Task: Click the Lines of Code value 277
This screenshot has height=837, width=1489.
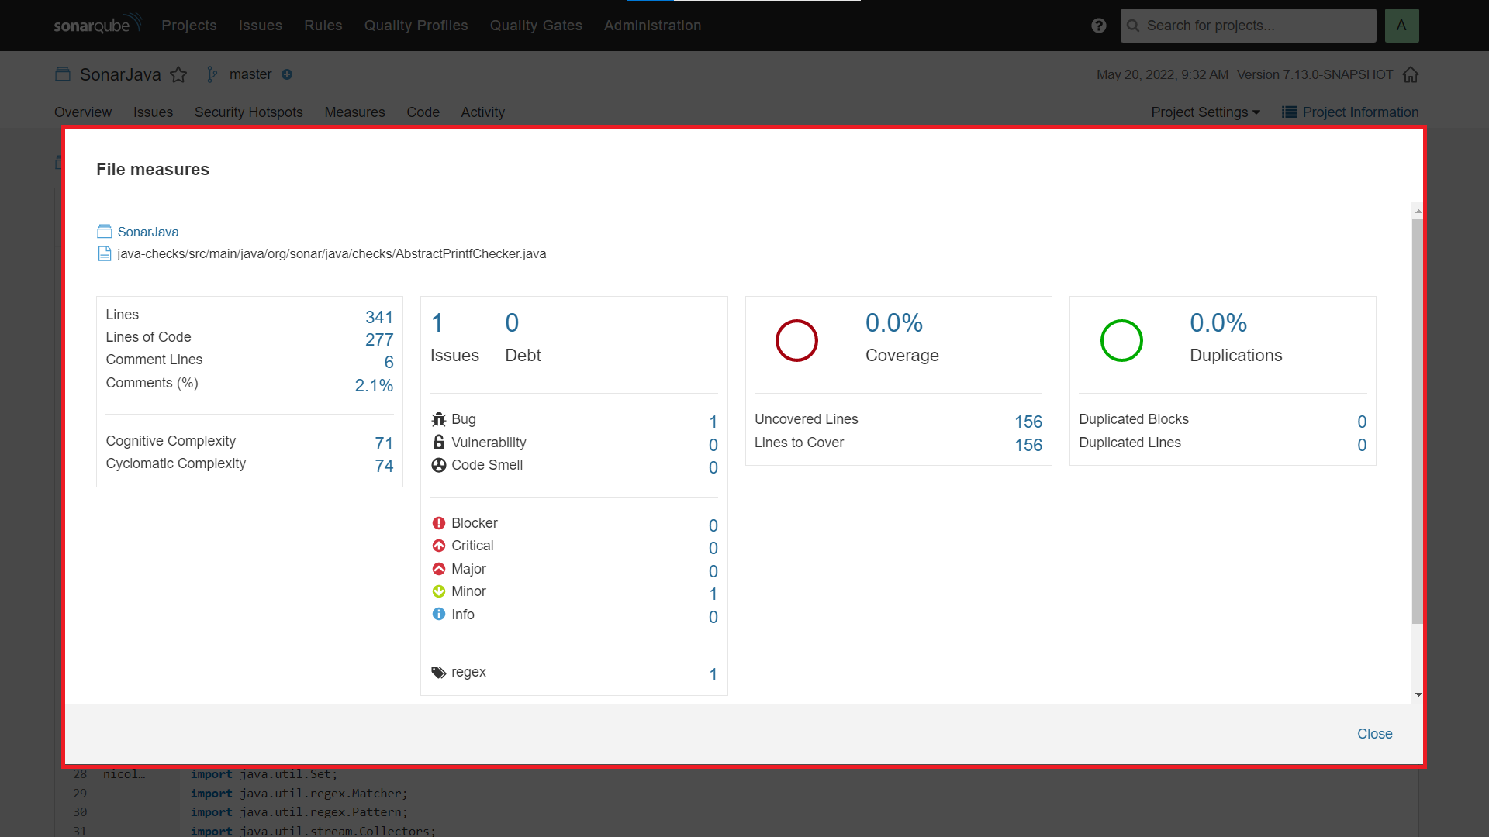Action: [379, 339]
